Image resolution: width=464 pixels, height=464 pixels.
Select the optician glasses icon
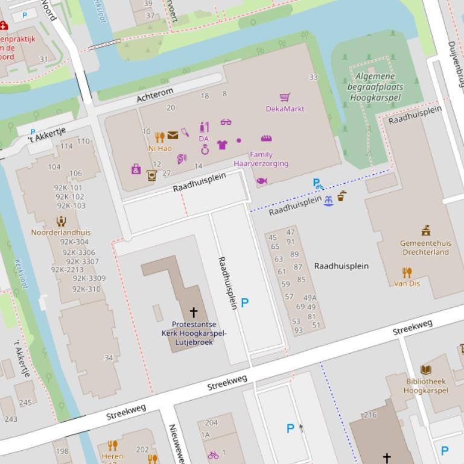pyautogui.click(x=226, y=122)
